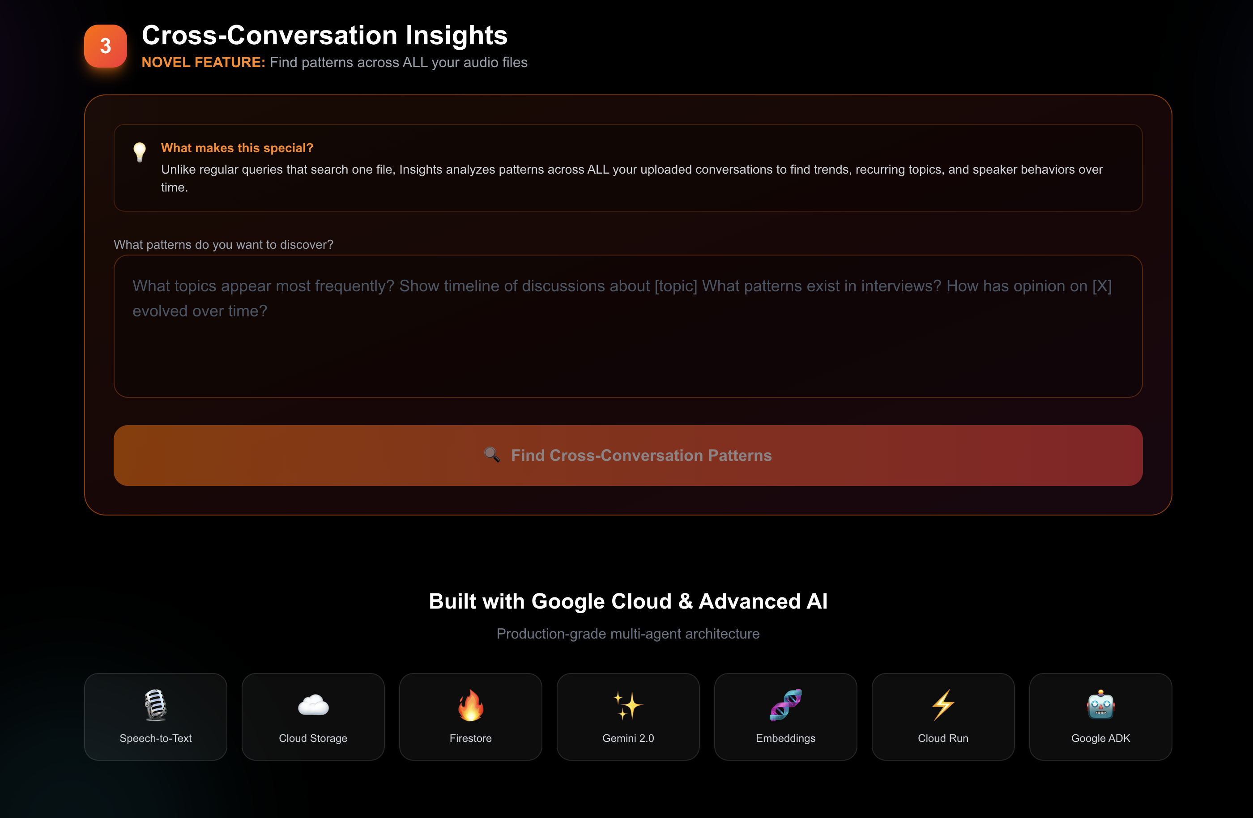Select the Cloud Storage card label
The height and width of the screenshot is (818, 1253).
pos(313,738)
